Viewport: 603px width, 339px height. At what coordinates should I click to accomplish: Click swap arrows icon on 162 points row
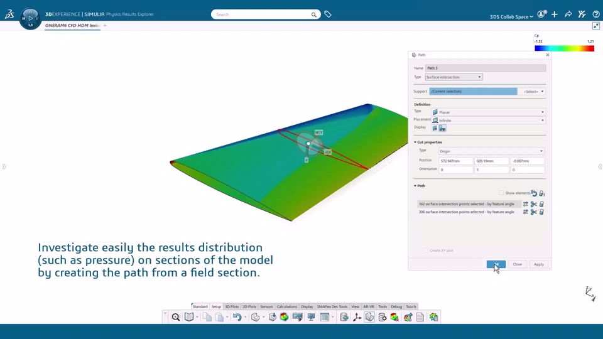click(x=525, y=204)
